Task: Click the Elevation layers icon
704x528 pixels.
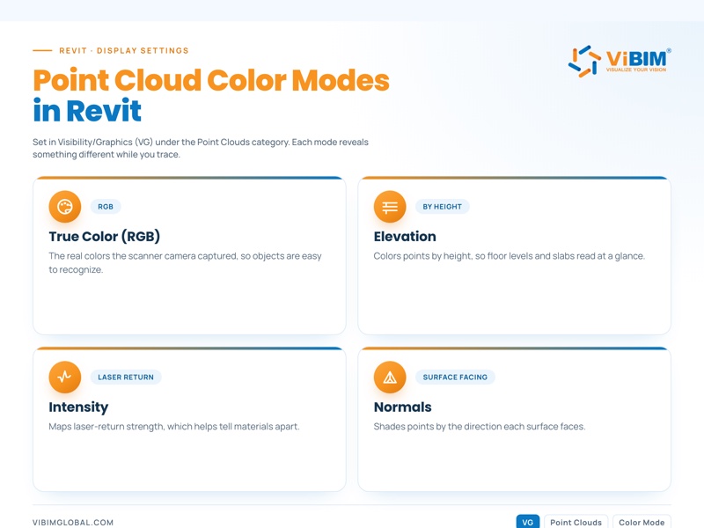Action: (x=390, y=207)
